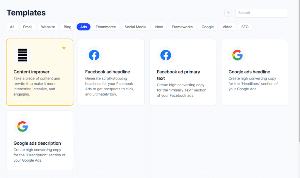
Task: Choose the Ecommerce category pill
Action: click(106, 27)
